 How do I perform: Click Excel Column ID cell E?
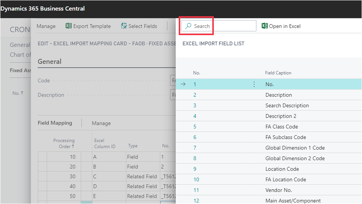109,196
